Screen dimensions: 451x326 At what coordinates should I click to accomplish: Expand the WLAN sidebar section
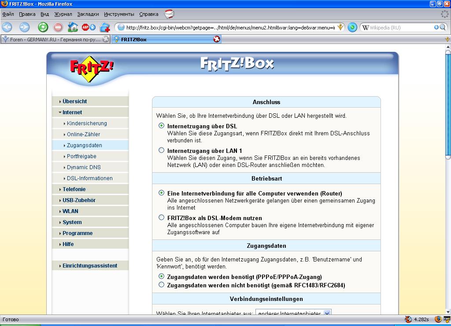coord(70,211)
